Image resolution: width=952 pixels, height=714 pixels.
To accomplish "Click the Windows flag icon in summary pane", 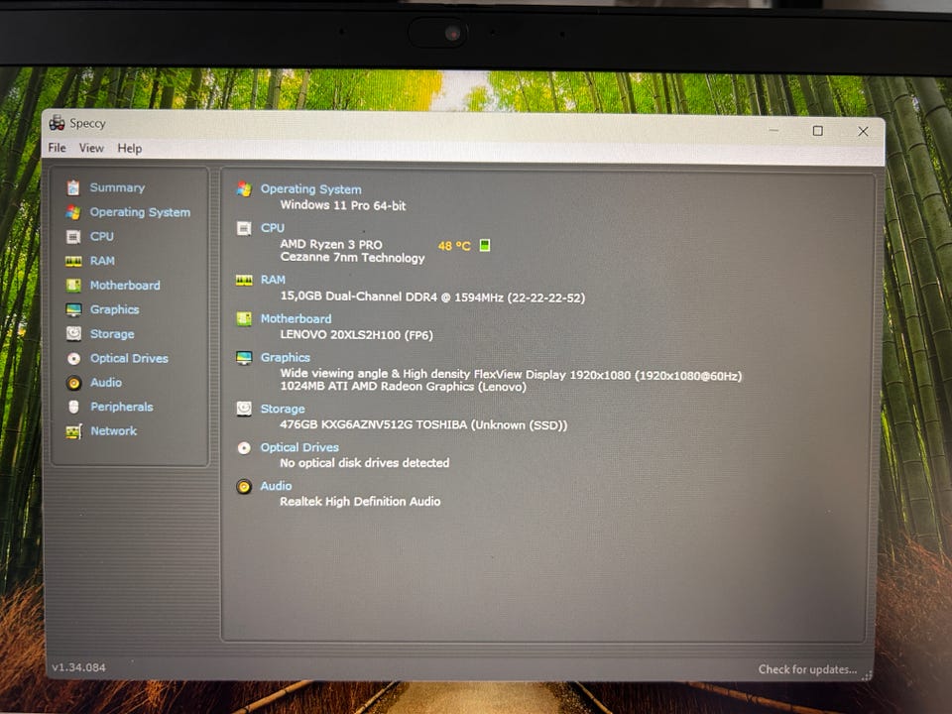I will [244, 188].
